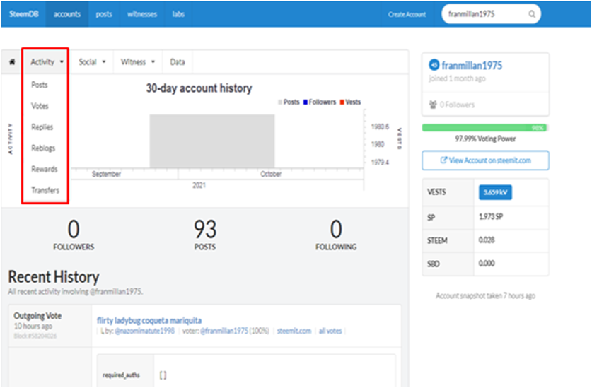592x388 pixels.
Task: Click 97.99% Voting Power text
Action: tap(485, 139)
